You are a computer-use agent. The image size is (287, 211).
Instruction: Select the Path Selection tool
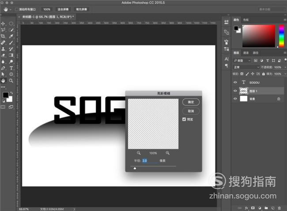[3, 74]
